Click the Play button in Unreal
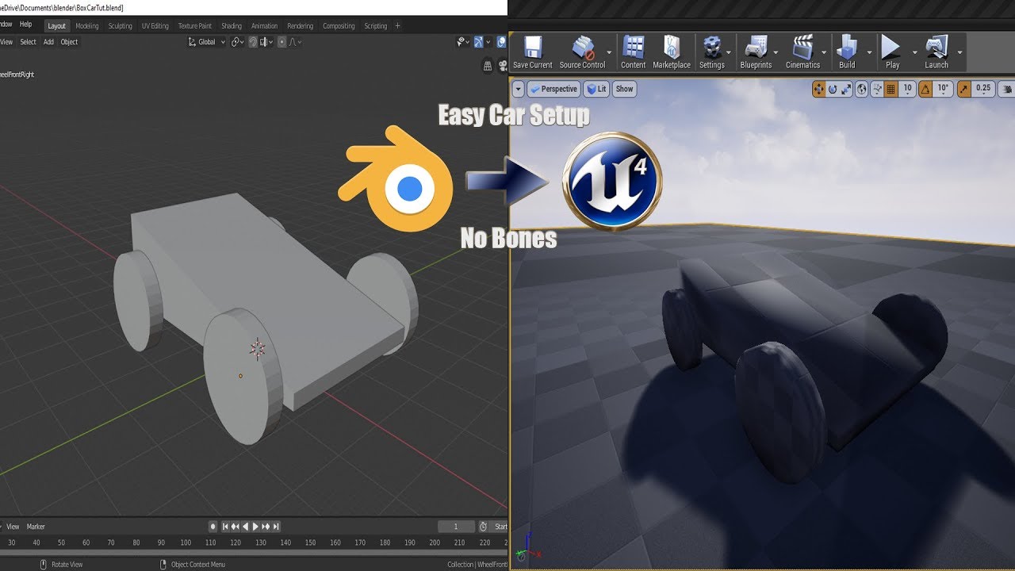The height and width of the screenshot is (571, 1015). (x=892, y=52)
